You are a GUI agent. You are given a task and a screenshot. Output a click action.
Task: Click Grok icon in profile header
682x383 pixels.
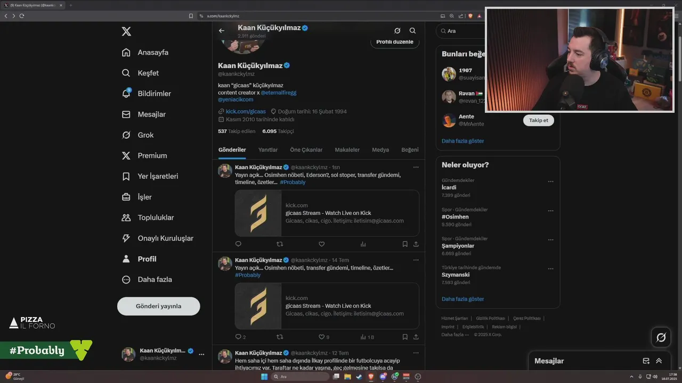(x=397, y=31)
